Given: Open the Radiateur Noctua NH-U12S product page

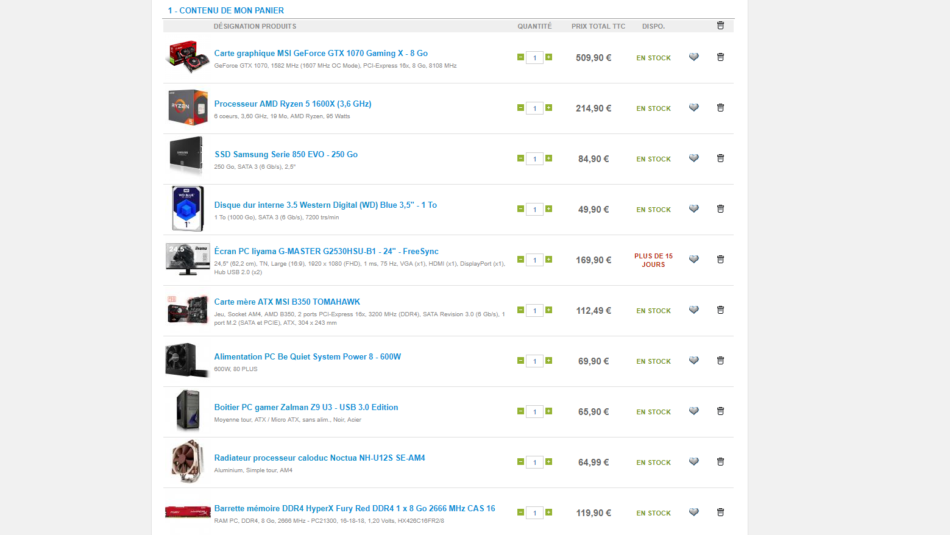Looking at the screenshot, I should pos(319,458).
